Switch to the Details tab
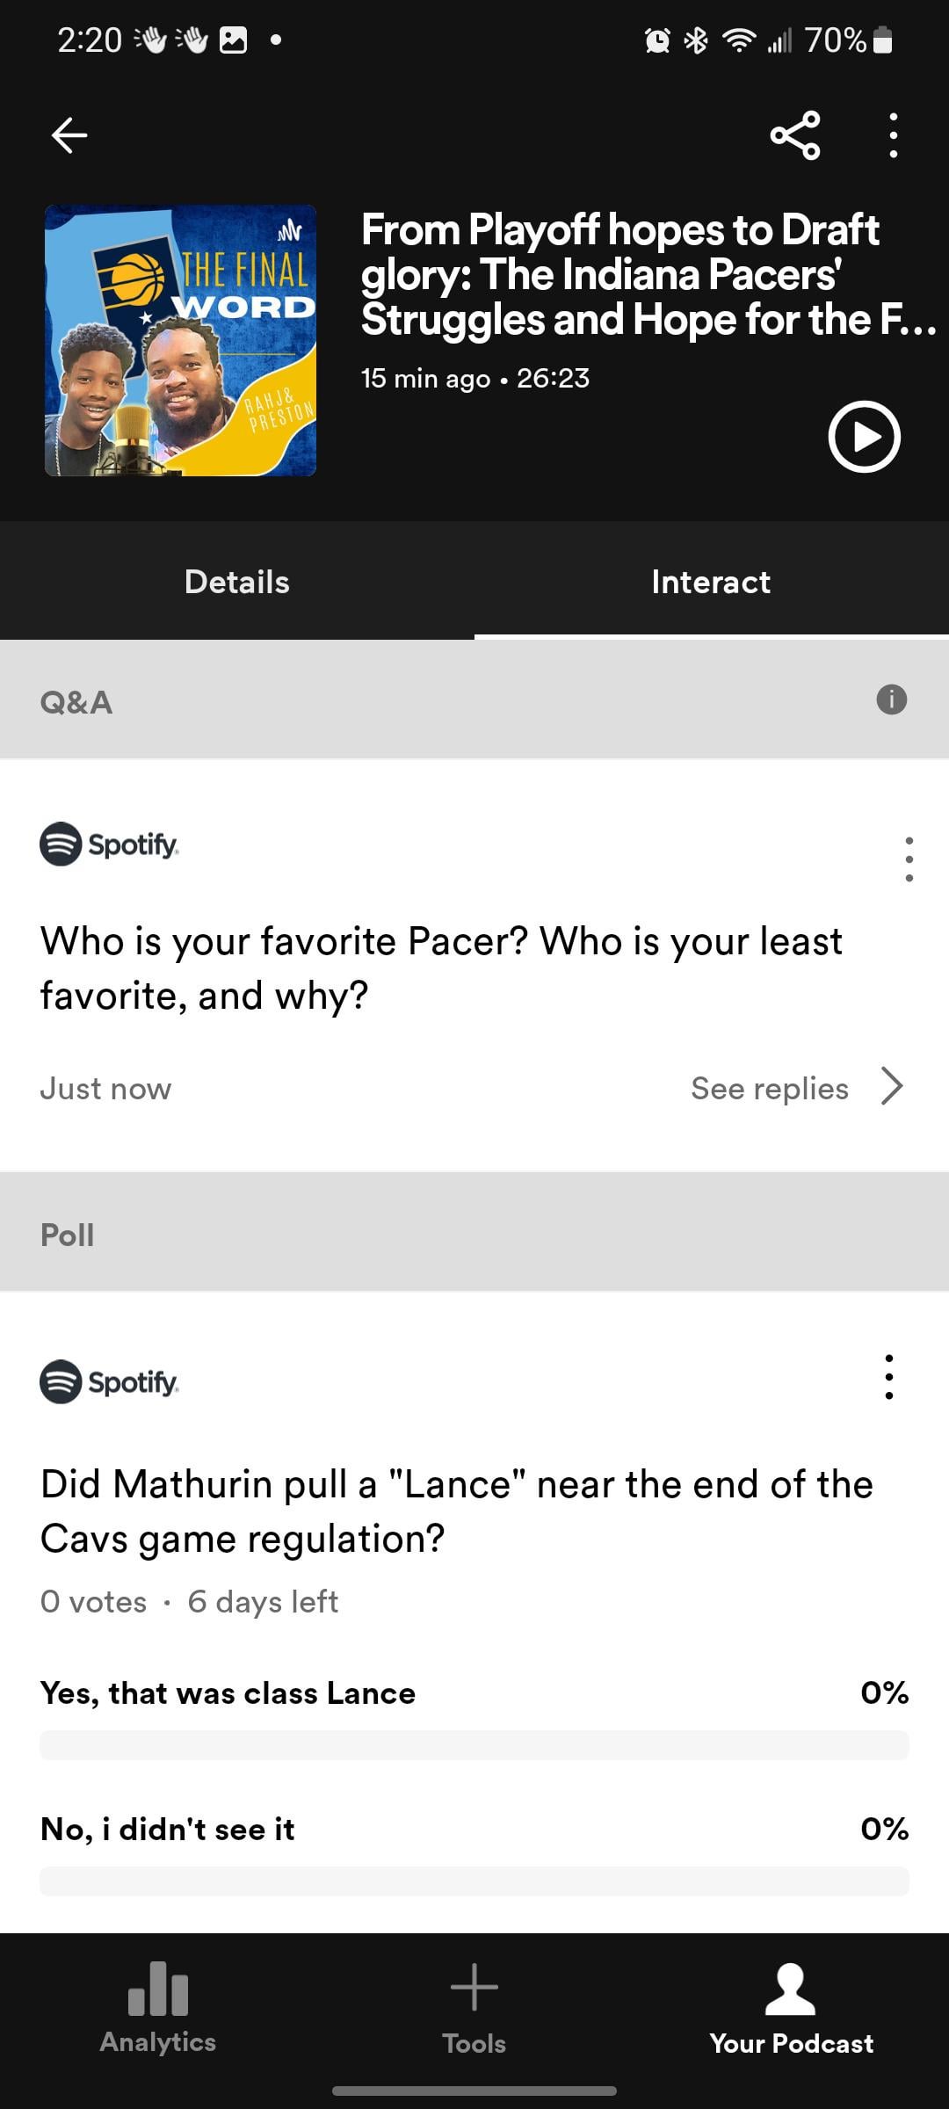The width and height of the screenshot is (949, 2109). point(237,582)
